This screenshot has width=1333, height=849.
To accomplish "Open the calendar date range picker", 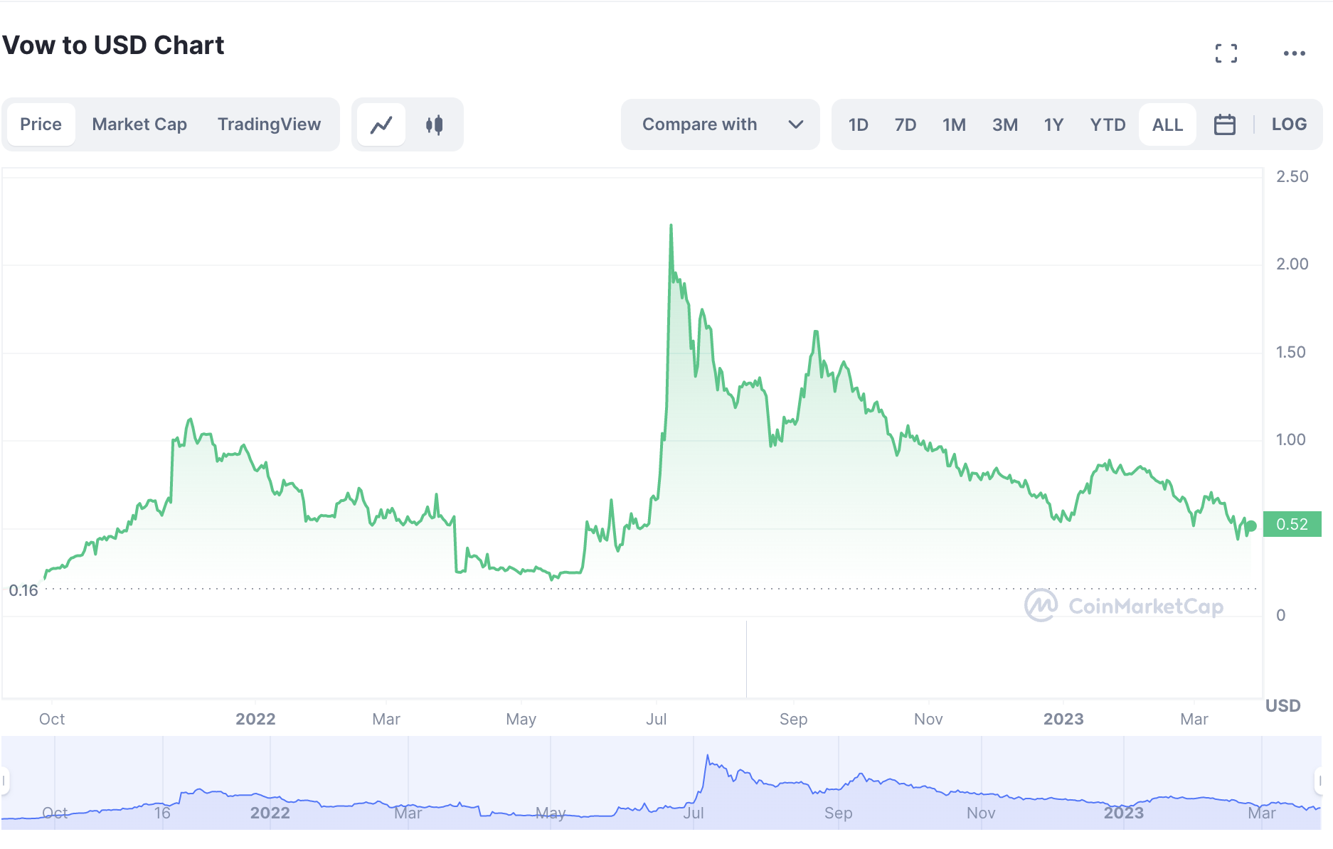I will point(1224,124).
